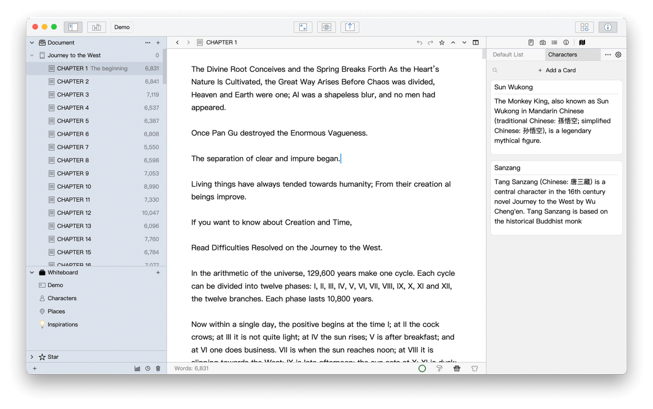Open CHAPTER 12 document

tap(95, 213)
